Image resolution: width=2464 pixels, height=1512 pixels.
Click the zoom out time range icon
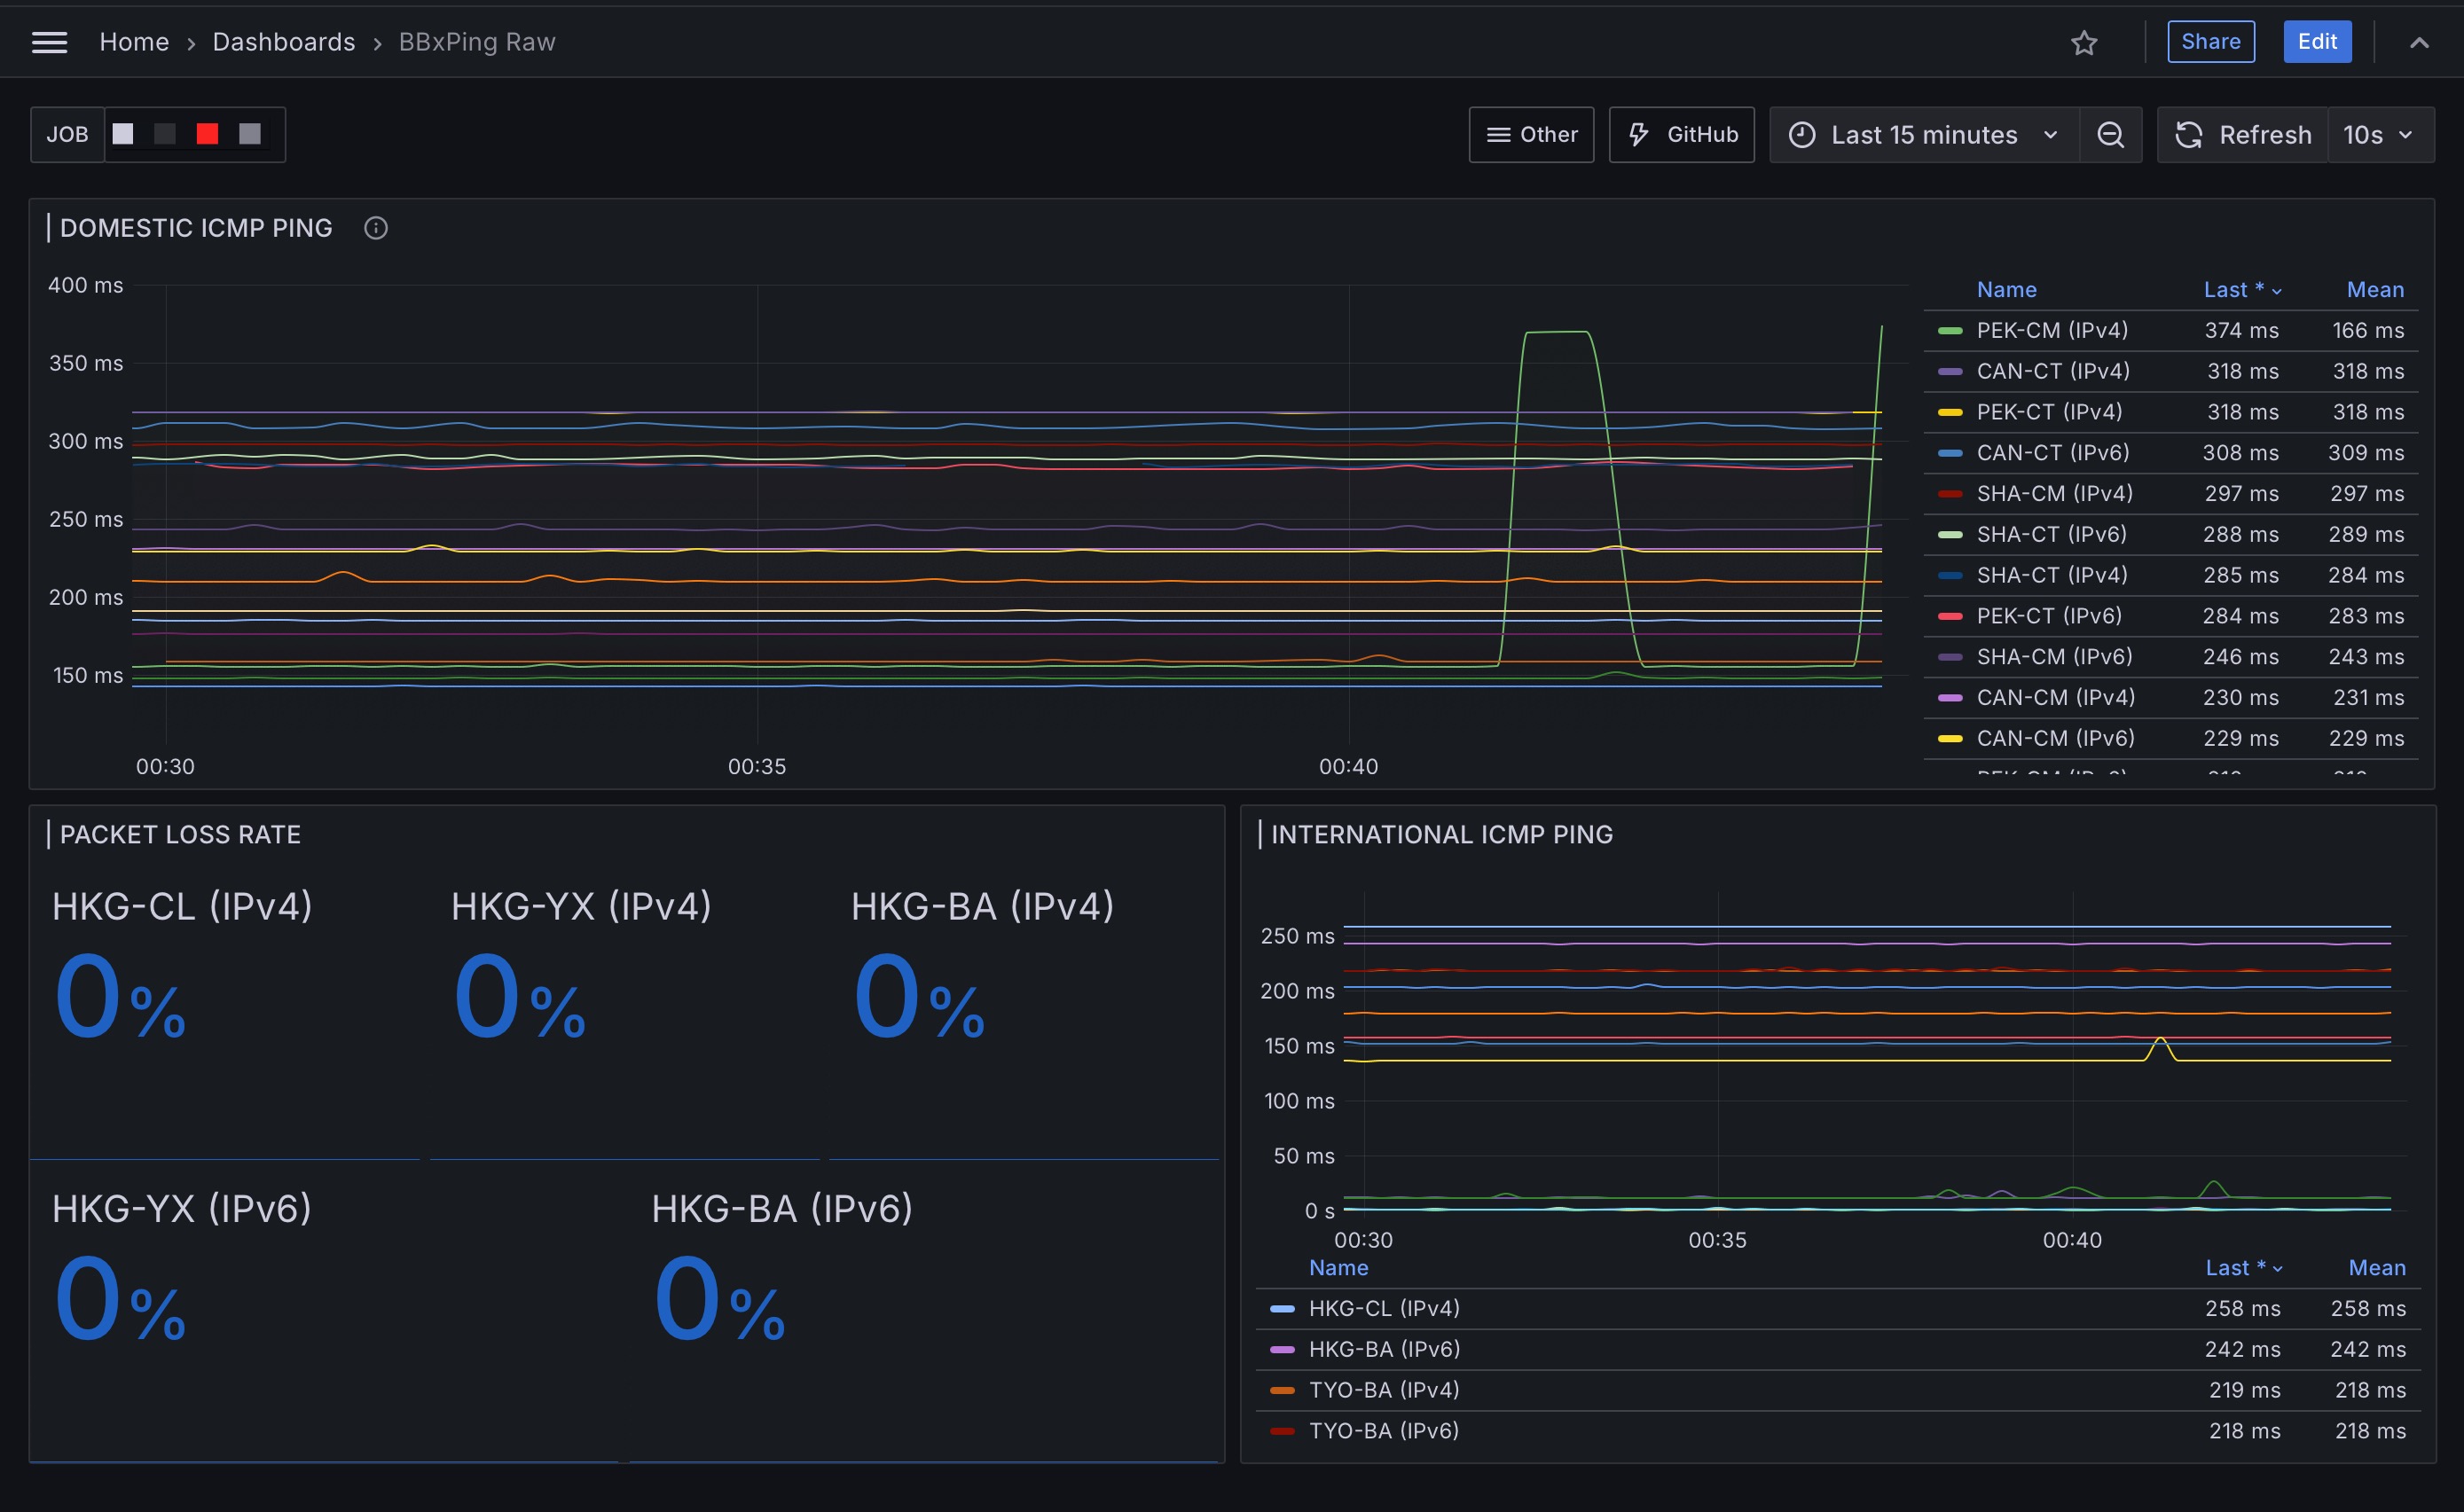click(2110, 135)
